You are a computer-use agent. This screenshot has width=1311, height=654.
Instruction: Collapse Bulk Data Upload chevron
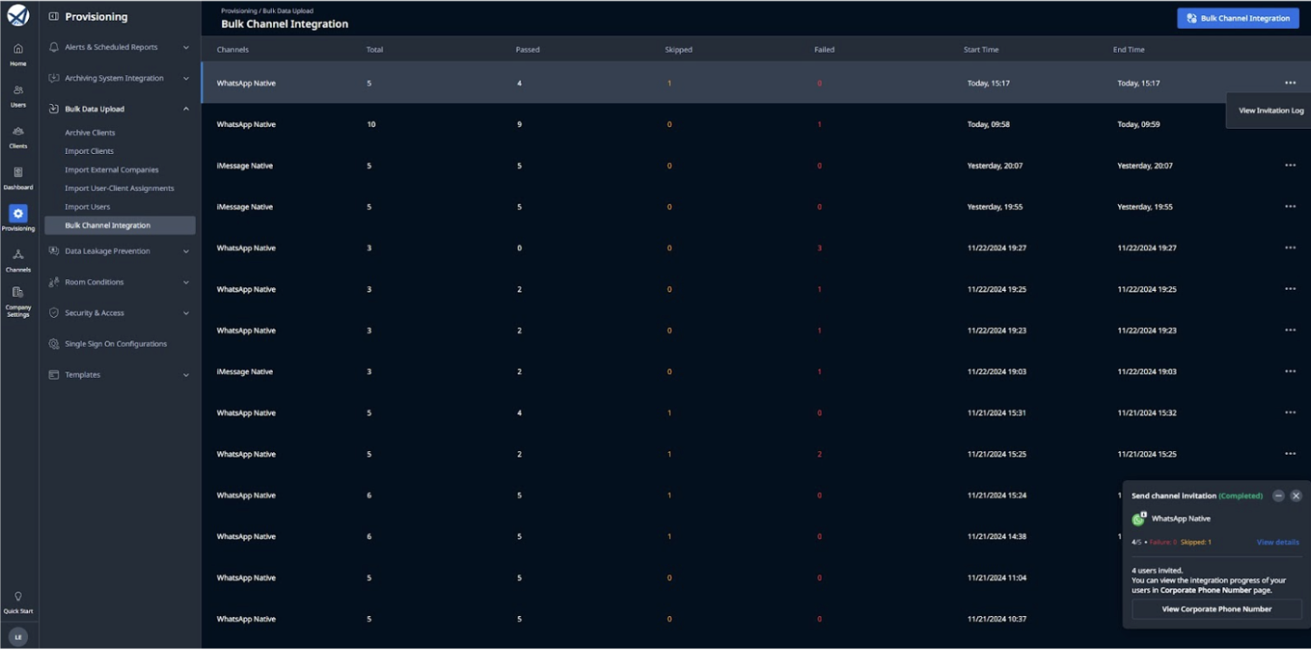click(186, 109)
